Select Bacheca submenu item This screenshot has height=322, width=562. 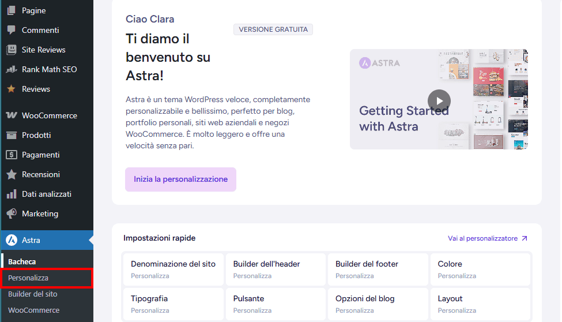pos(22,261)
